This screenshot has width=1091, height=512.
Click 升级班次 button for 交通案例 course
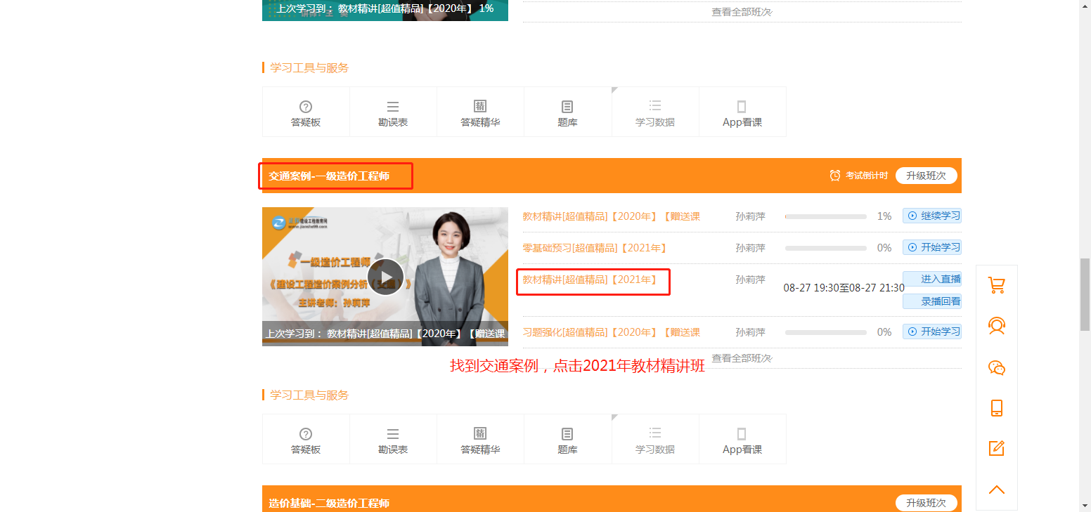[926, 176]
